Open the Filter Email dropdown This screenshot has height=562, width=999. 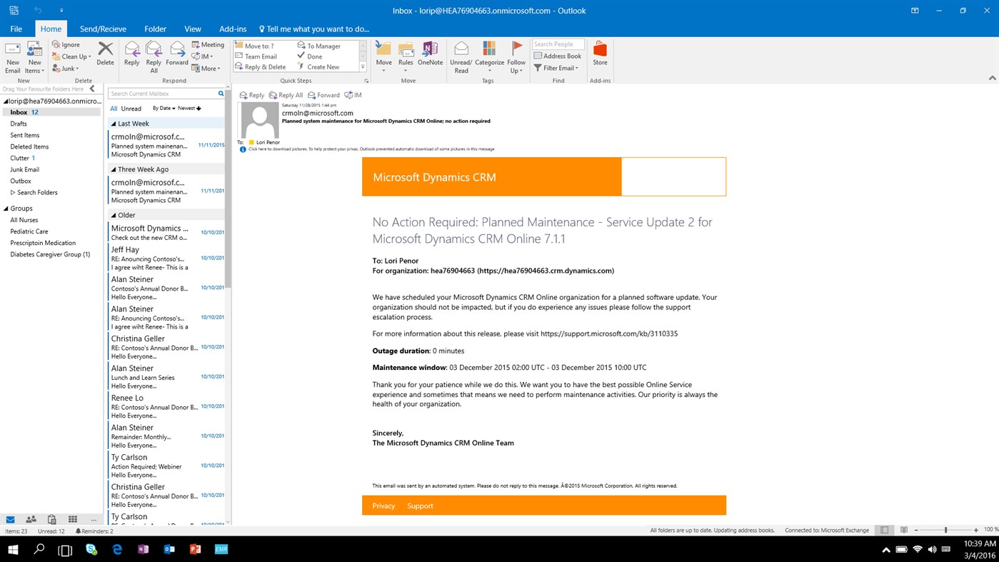pos(556,68)
